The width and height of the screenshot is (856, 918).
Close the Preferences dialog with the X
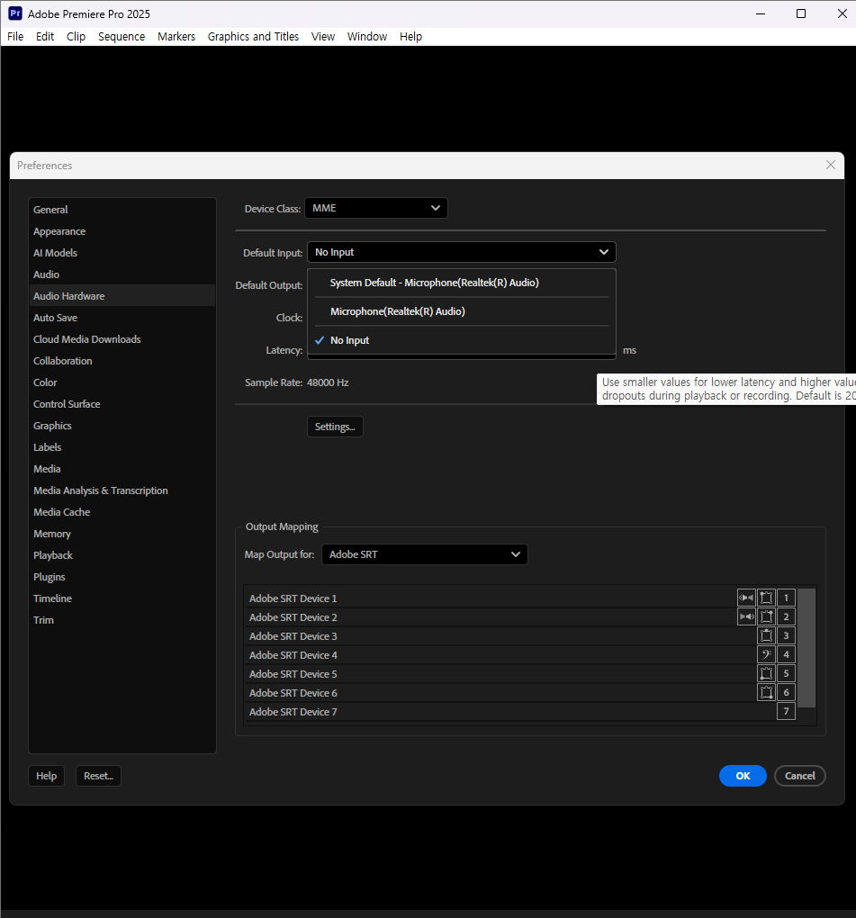(830, 165)
